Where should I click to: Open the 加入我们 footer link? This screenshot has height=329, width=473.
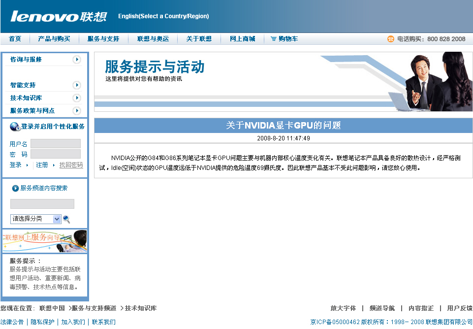(x=73, y=322)
